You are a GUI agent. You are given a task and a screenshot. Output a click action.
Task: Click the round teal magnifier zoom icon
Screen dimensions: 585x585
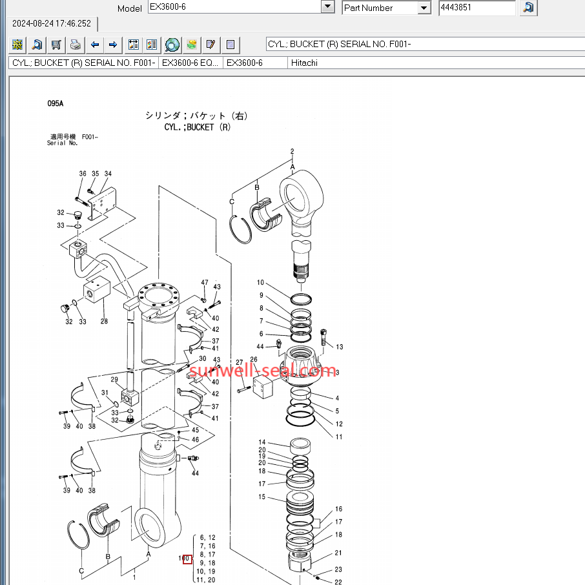click(172, 45)
